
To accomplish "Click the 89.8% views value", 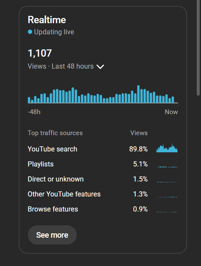I will pos(138,149).
